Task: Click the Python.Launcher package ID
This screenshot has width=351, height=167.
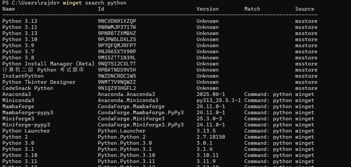Action: pos(122,131)
